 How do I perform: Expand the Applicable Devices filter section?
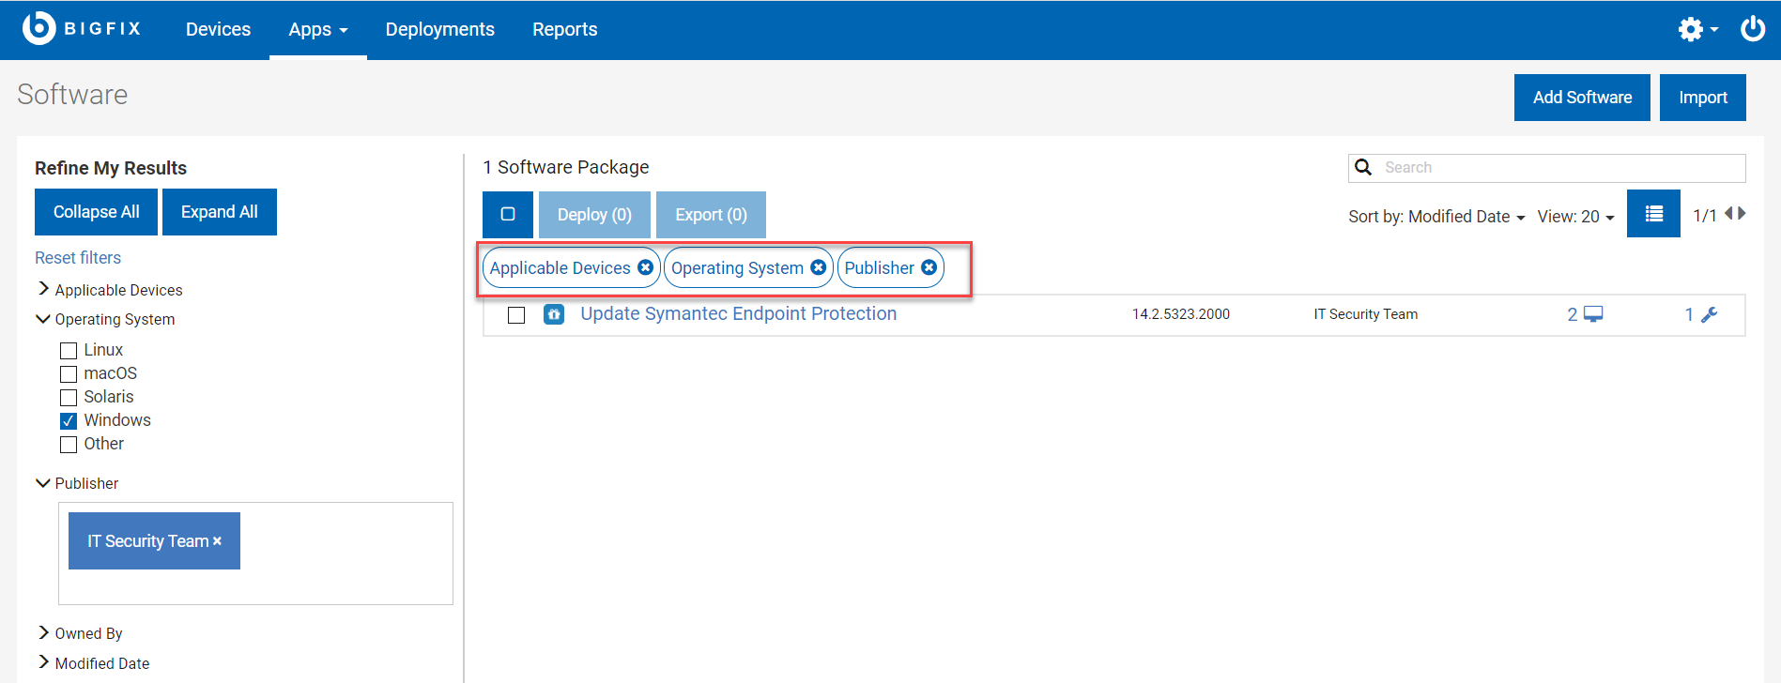[x=44, y=289]
